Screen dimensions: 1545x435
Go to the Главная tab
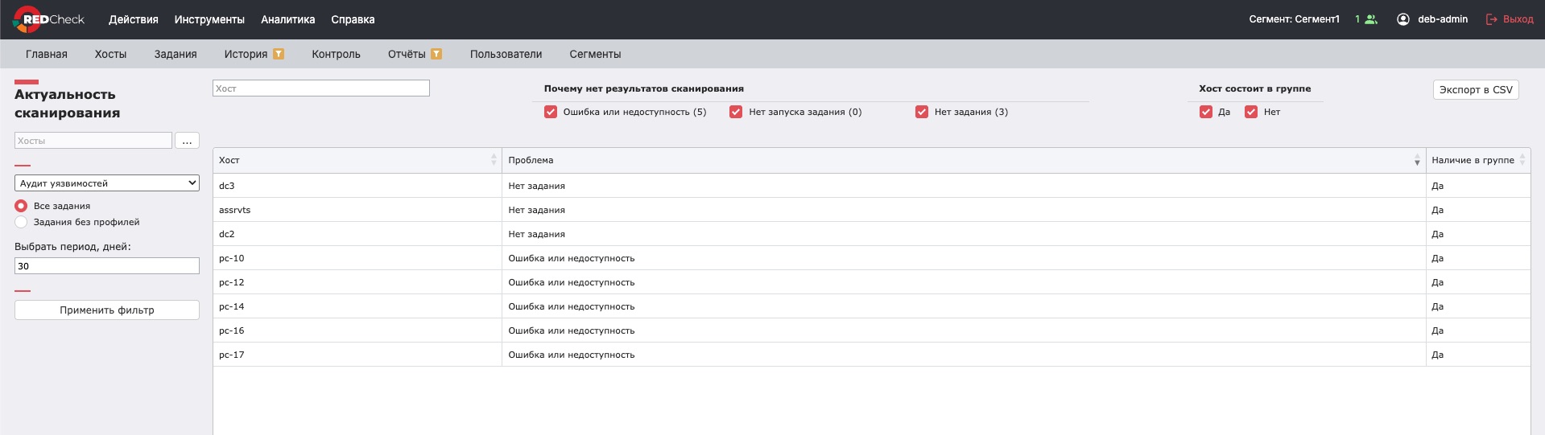pos(47,54)
